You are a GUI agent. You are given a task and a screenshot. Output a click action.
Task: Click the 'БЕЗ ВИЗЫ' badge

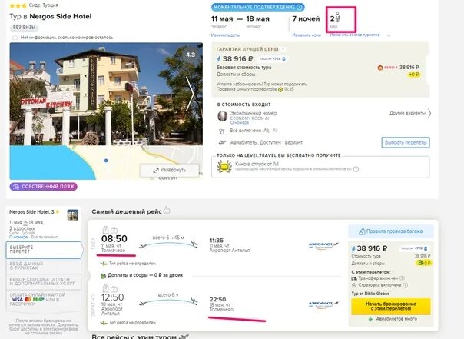(x=25, y=28)
